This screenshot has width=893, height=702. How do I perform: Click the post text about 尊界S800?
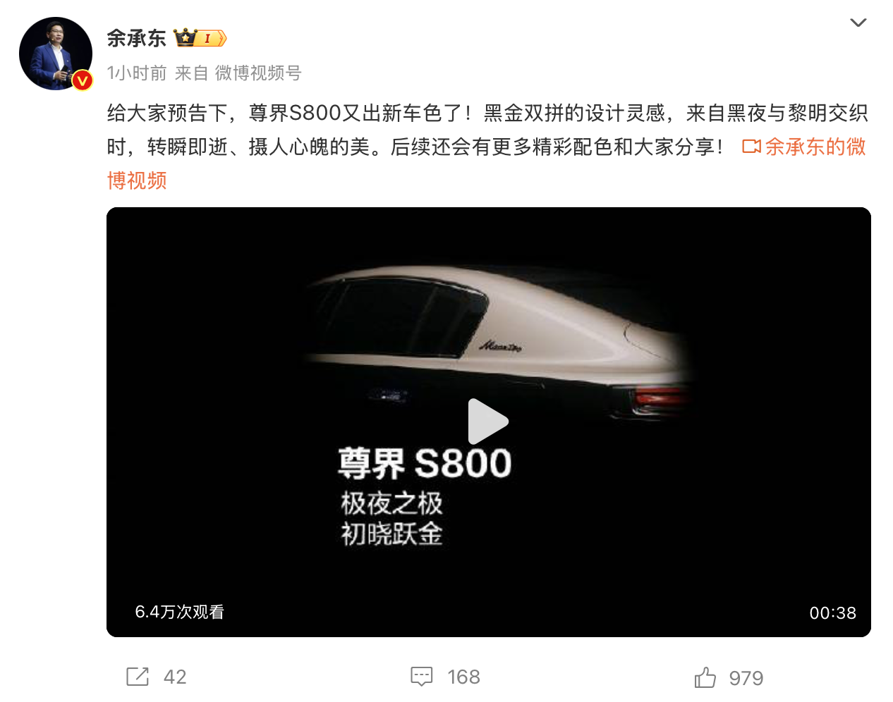click(x=487, y=130)
